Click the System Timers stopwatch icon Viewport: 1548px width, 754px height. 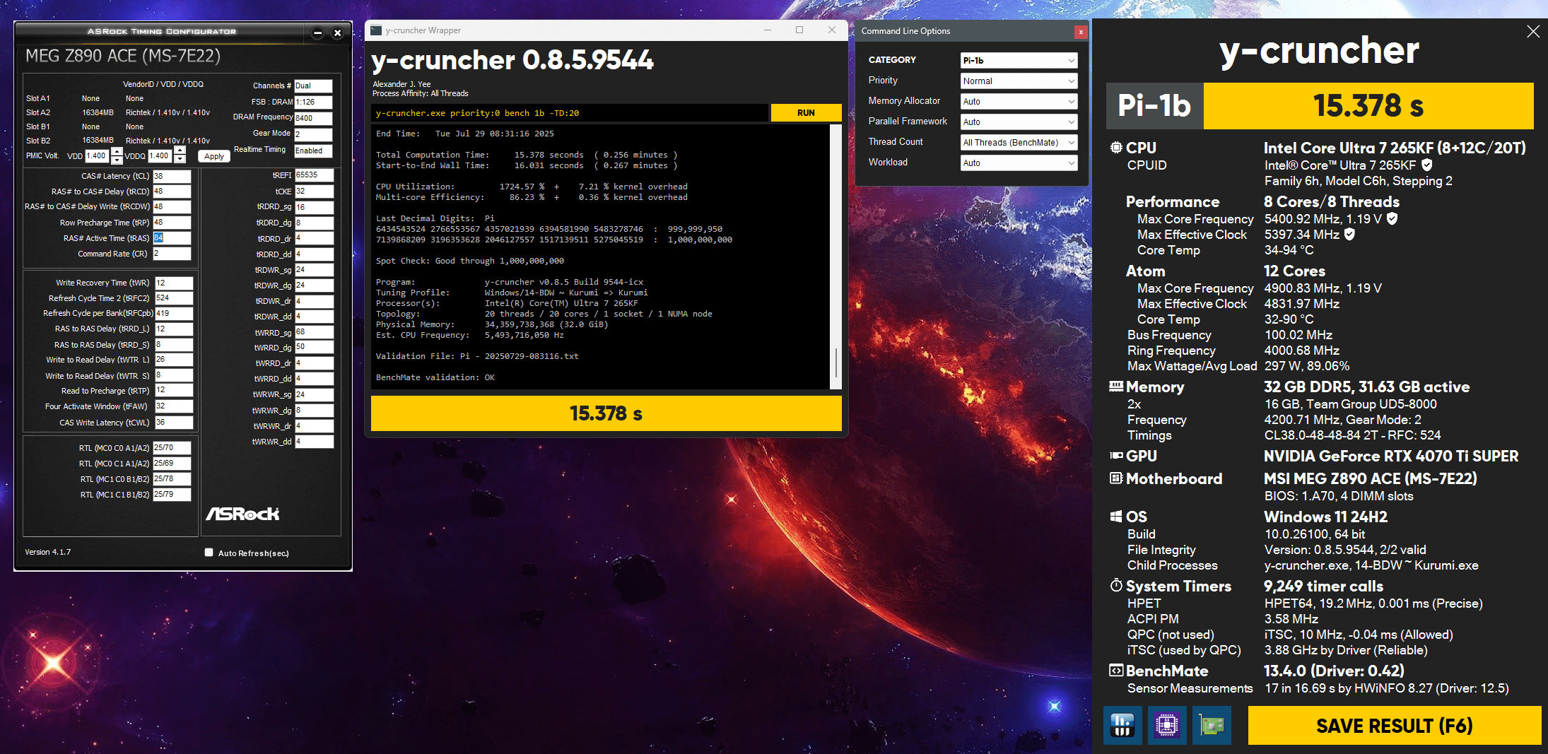coord(1116,586)
